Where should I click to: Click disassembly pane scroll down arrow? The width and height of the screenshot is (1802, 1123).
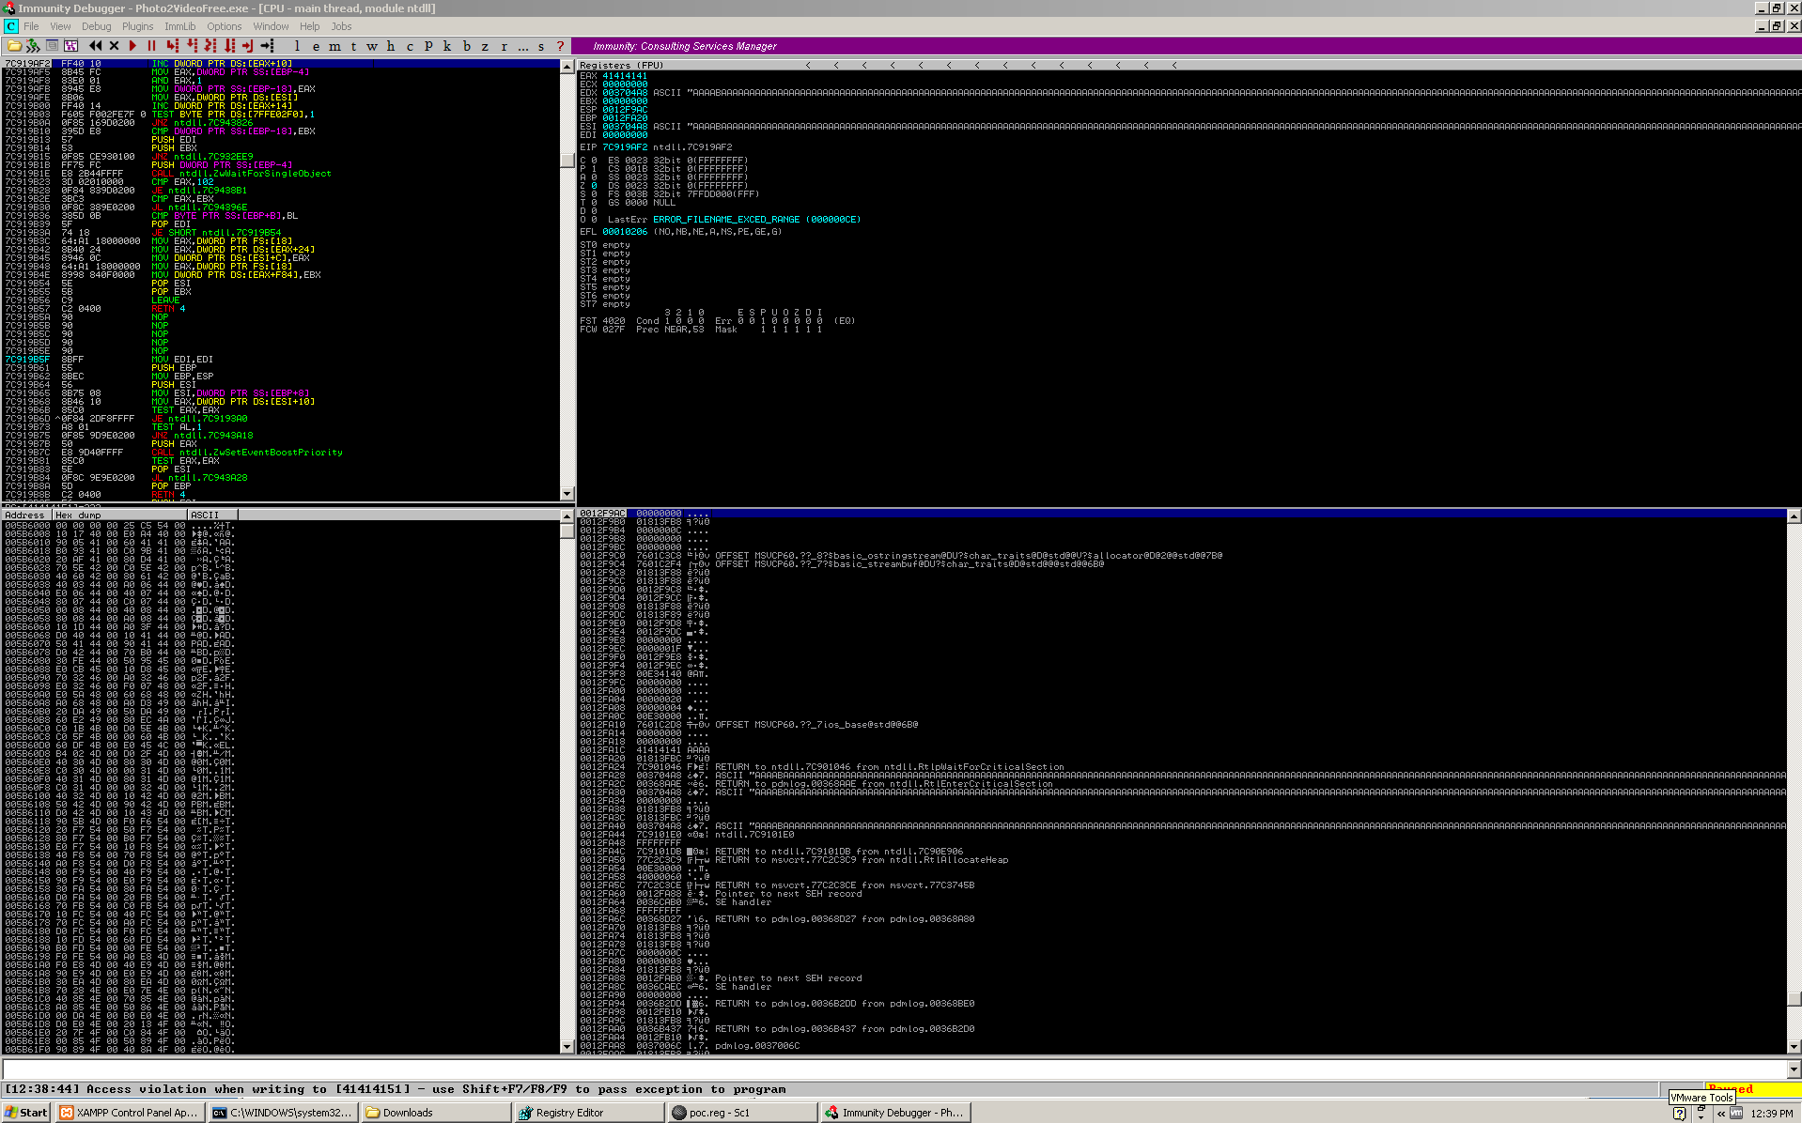567,494
